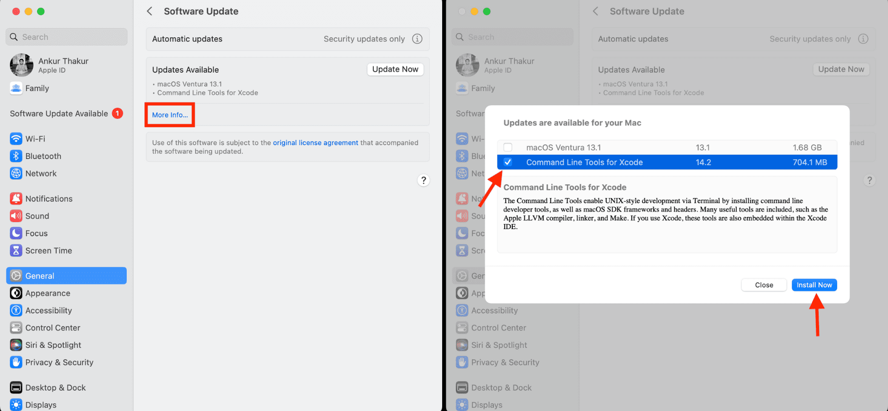This screenshot has height=411, width=888.
Task: Click the 1.68 GB size value
Action: pos(807,147)
